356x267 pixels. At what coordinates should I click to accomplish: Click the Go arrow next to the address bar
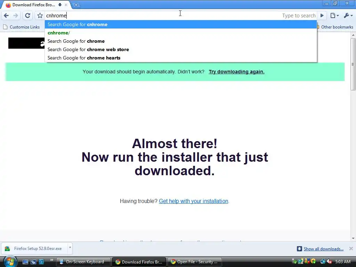(322, 15)
